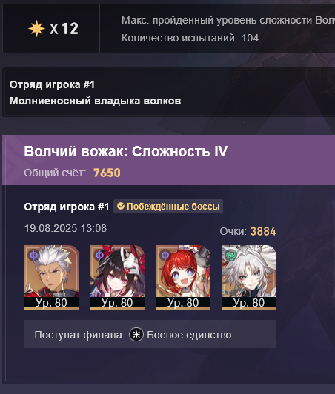Screen dimensions: 335x394
Task: Open the red-haired girl character portrait
Action: coord(183,277)
